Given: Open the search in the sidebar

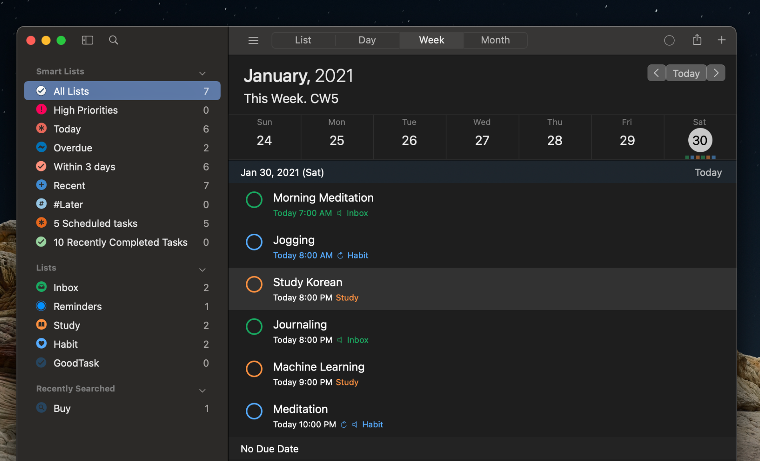Looking at the screenshot, I should click(x=113, y=40).
